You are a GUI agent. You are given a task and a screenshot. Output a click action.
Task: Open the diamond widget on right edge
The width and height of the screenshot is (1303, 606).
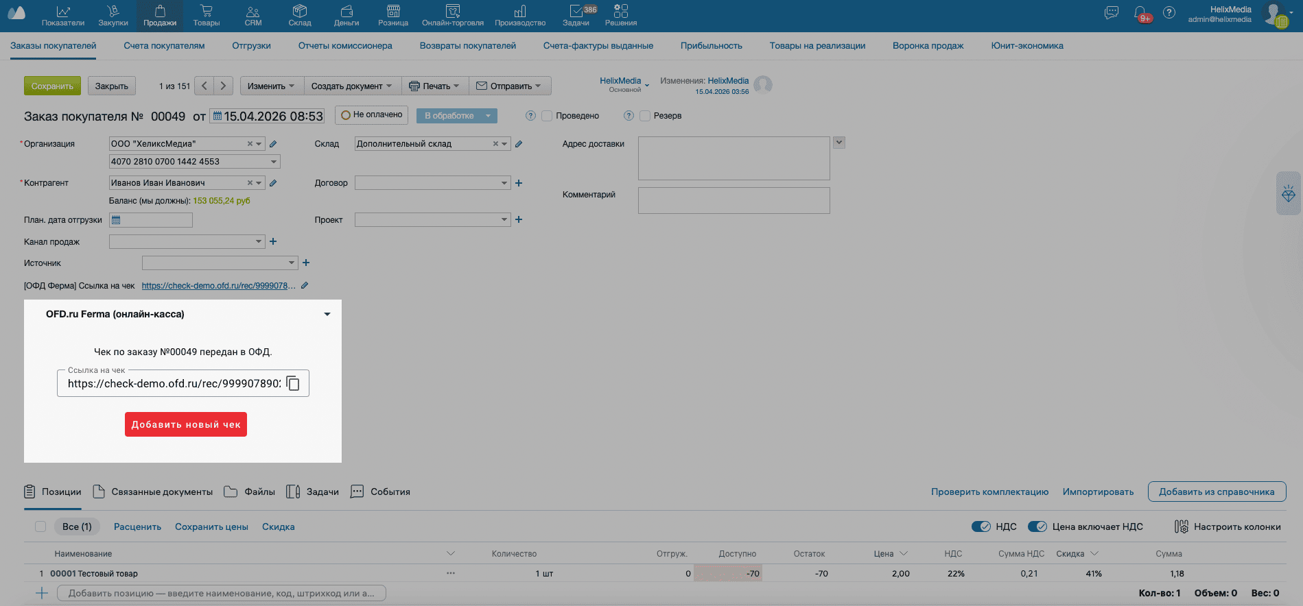1289,194
